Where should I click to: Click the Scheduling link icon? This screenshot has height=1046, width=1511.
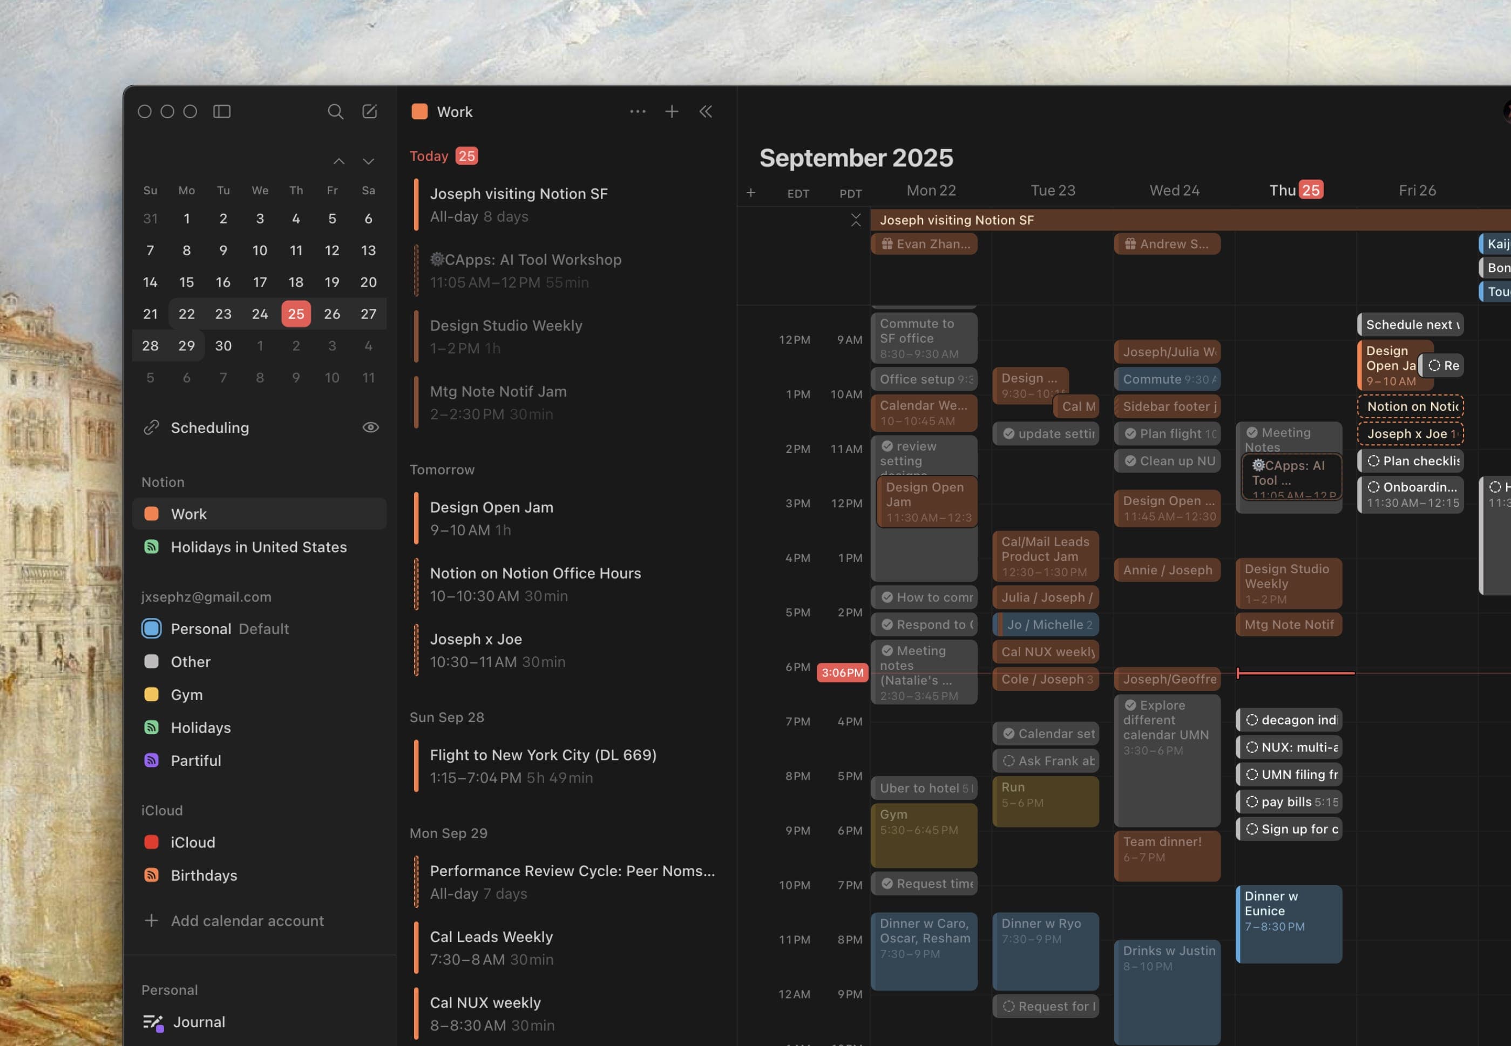coord(152,427)
